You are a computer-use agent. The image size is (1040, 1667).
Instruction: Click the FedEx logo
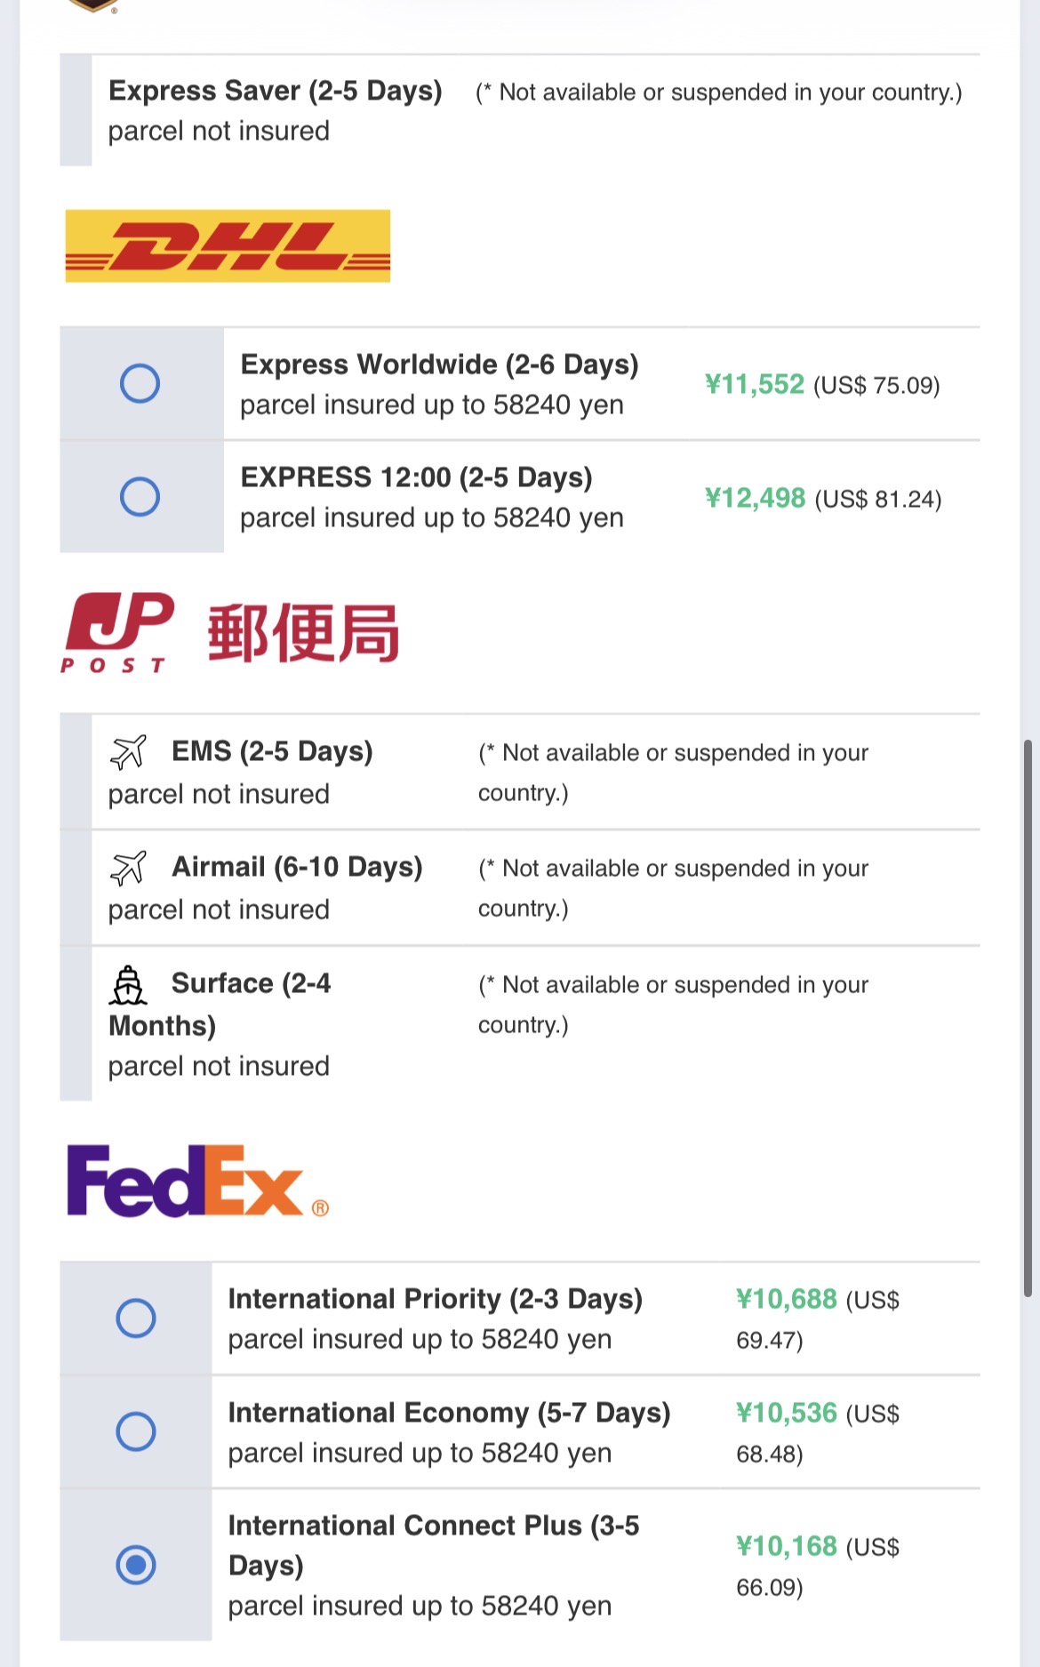(x=197, y=1181)
